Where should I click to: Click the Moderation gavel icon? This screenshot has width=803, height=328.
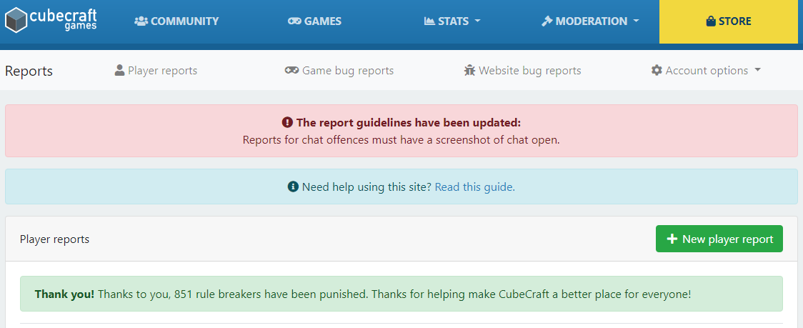tap(547, 21)
